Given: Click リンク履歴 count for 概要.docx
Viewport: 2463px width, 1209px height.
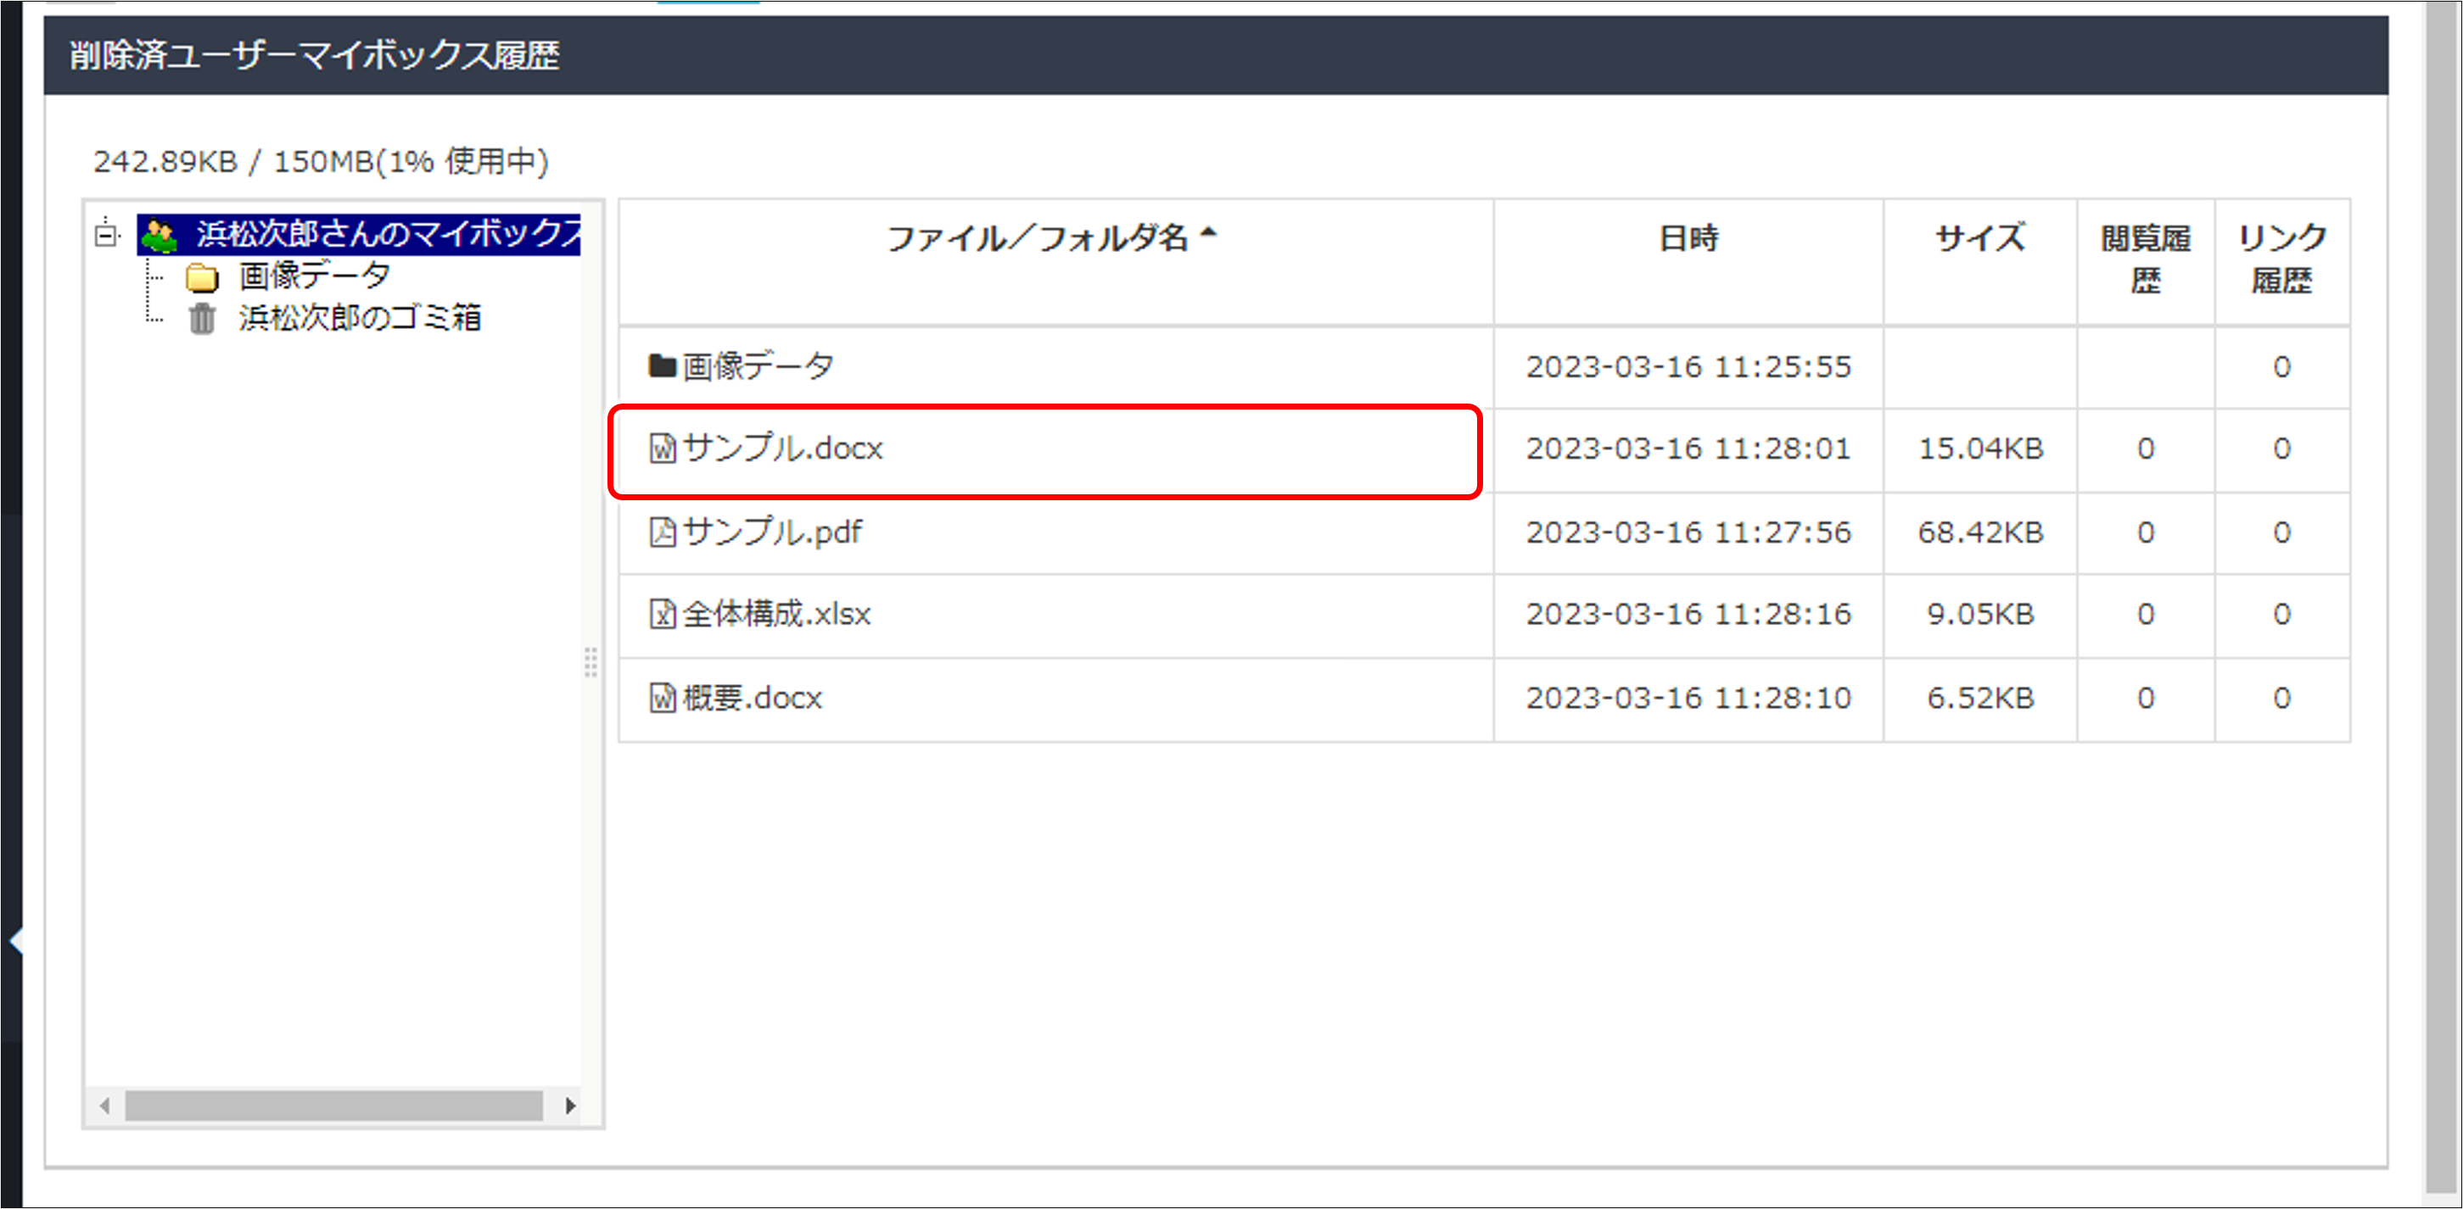Looking at the screenshot, I should coord(2281,698).
